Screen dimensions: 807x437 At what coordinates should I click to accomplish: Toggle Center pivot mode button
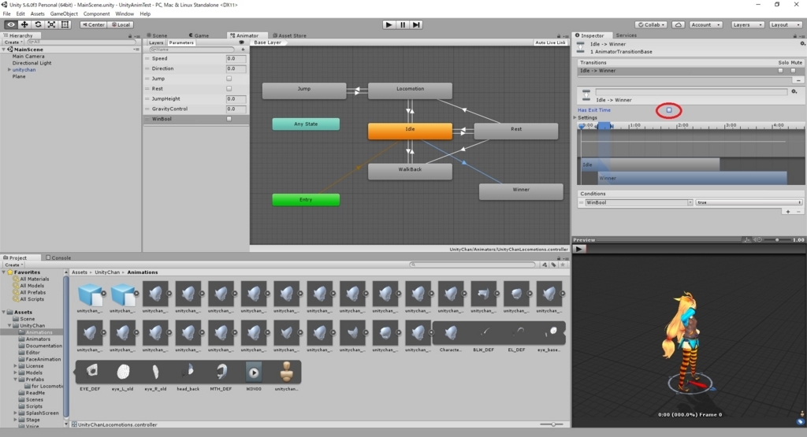coord(93,24)
